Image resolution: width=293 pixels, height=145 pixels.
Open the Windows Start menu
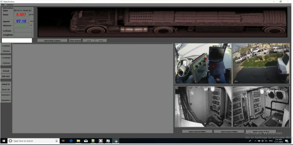tap(4, 141)
